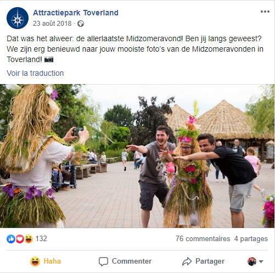Click the share arrow icon

coord(187,261)
